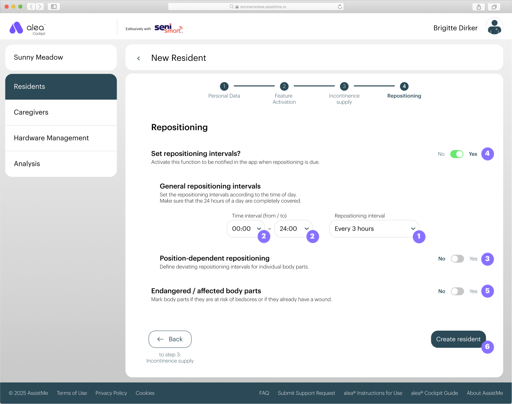Open the 00:00 start time dropdown
The width and height of the screenshot is (512, 404).
tap(246, 229)
